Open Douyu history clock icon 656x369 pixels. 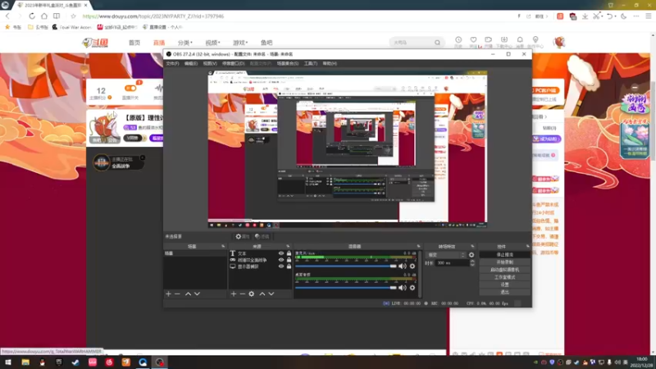[x=458, y=39]
